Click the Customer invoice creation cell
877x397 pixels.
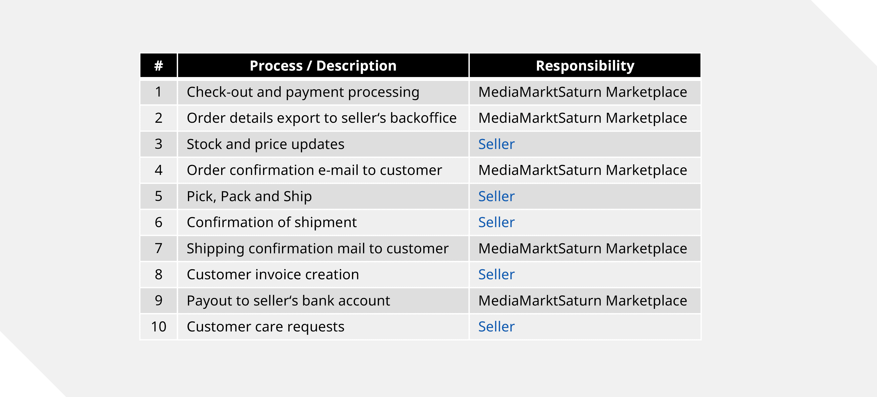(273, 275)
